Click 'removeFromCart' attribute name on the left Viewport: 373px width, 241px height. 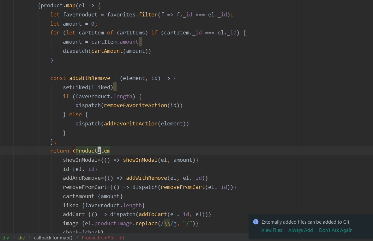[x=85, y=187]
